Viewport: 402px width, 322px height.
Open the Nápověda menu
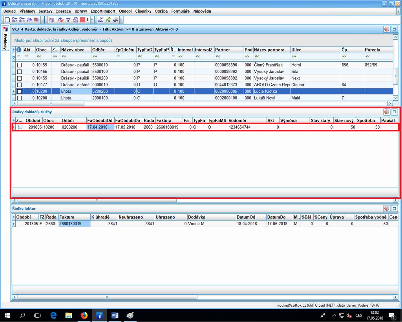tap(202, 11)
